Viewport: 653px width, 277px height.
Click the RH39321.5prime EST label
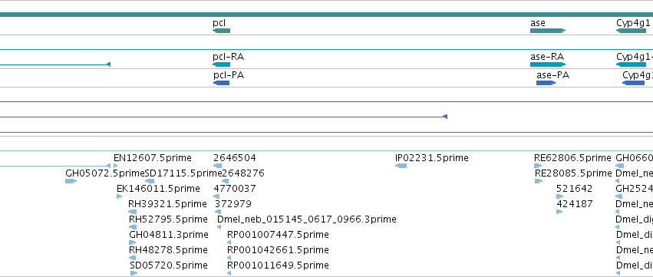(167, 203)
